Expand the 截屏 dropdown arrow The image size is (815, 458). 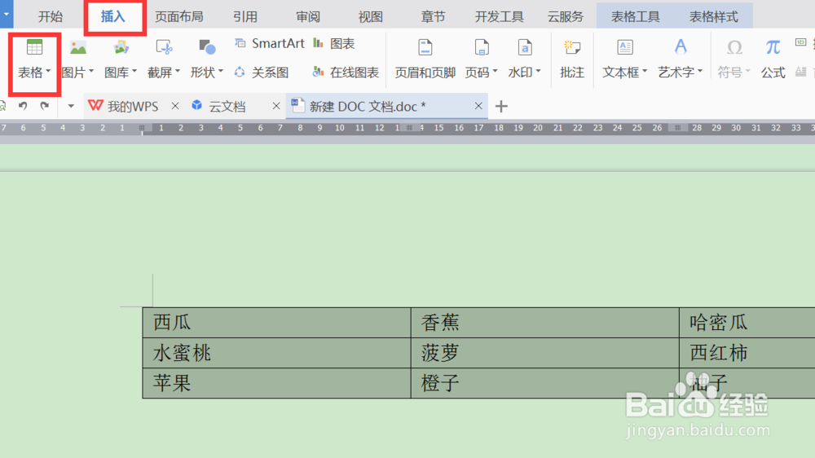point(178,71)
